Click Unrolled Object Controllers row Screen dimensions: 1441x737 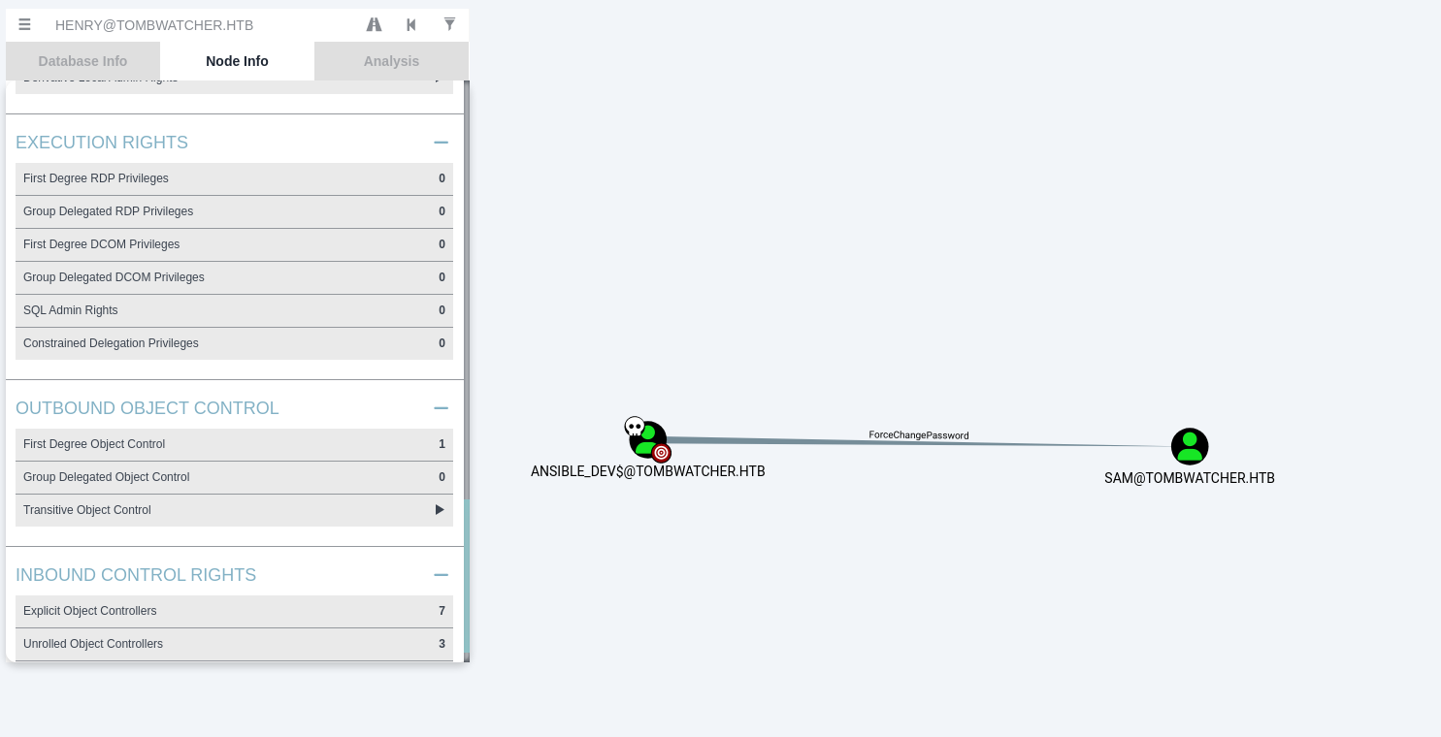point(234,644)
